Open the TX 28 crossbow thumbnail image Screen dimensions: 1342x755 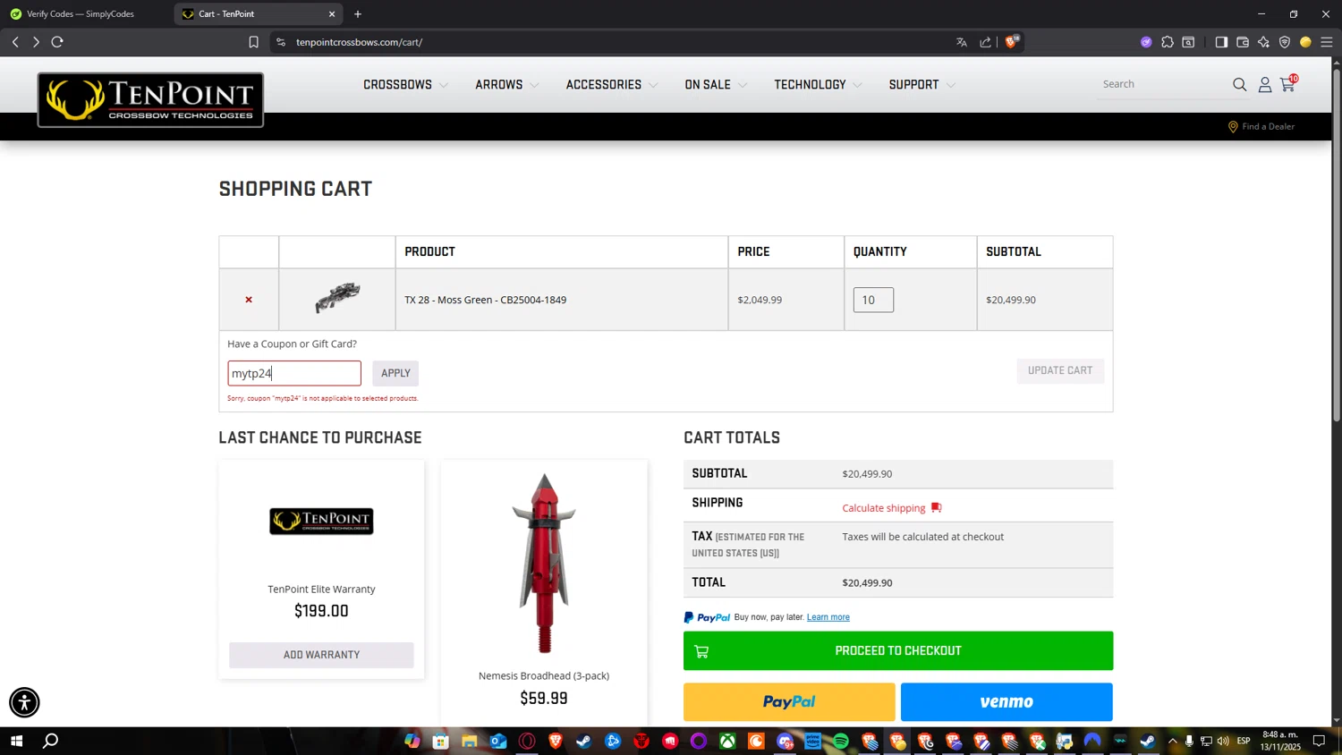pos(337,299)
